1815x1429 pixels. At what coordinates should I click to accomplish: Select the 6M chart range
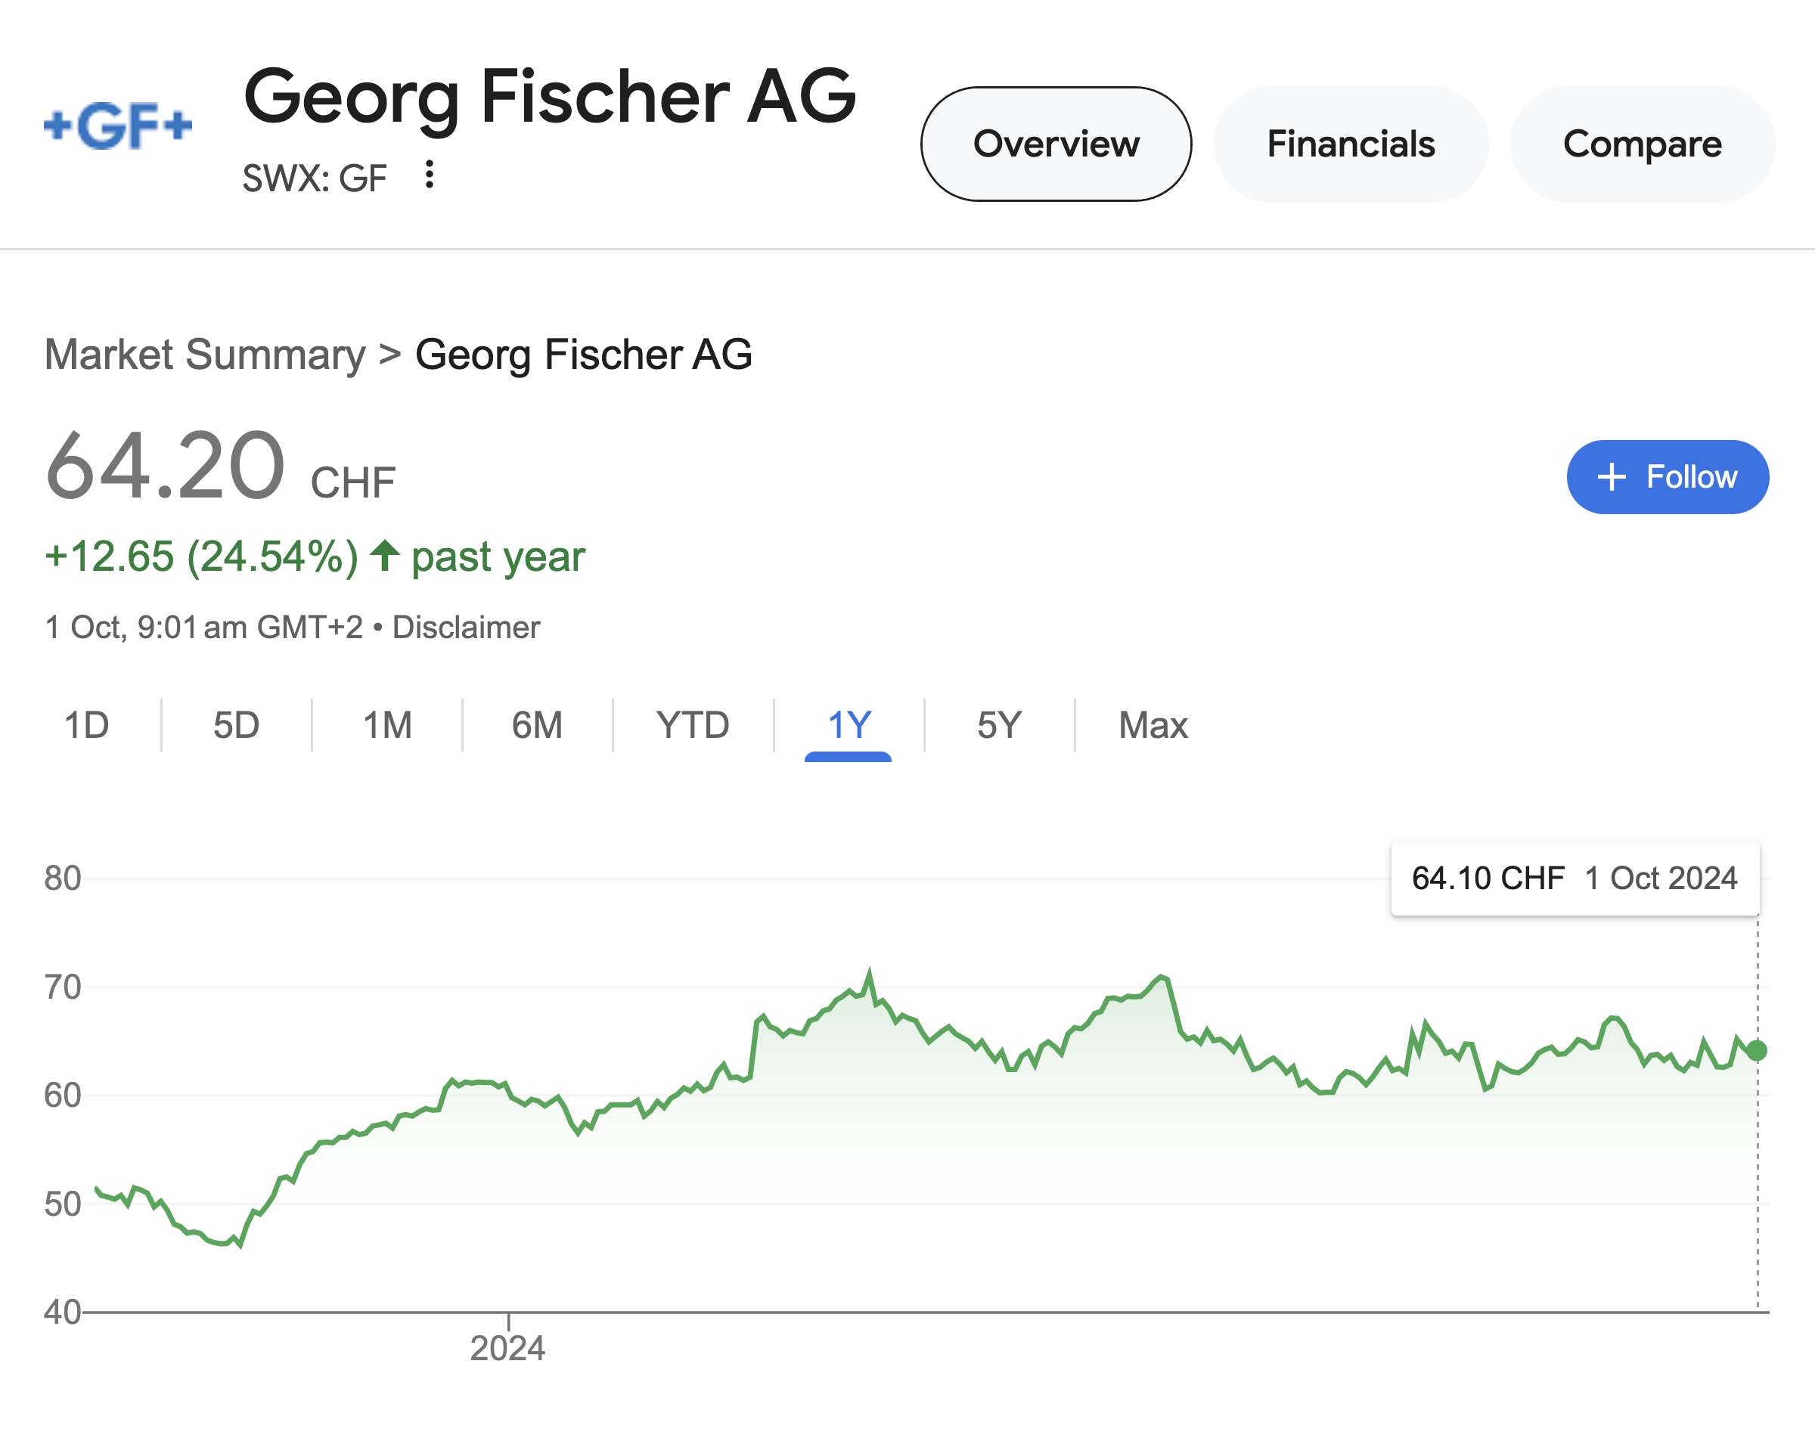pyautogui.click(x=537, y=724)
